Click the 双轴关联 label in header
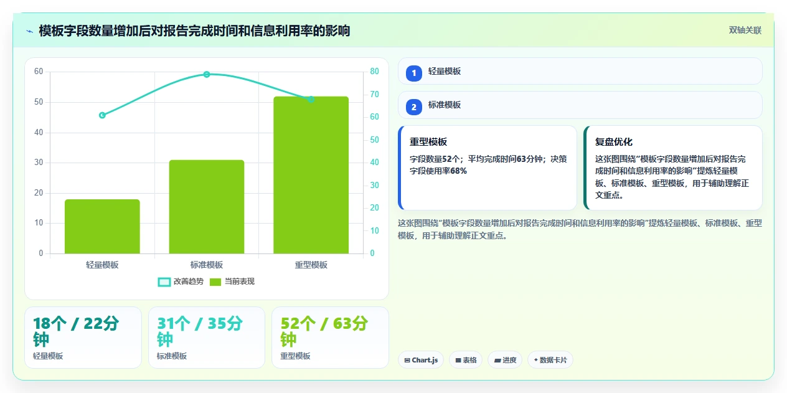The height and width of the screenshot is (393, 787). point(745,31)
